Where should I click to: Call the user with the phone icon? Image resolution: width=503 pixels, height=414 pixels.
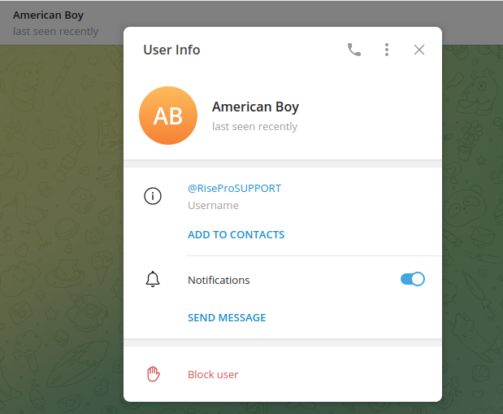[x=354, y=50]
